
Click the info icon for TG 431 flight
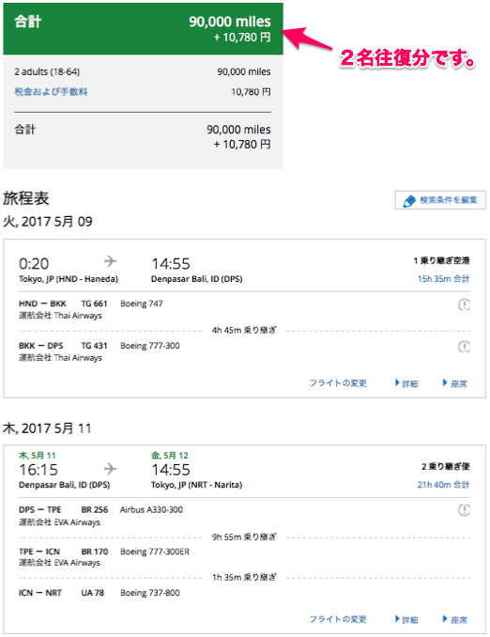point(464,347)
